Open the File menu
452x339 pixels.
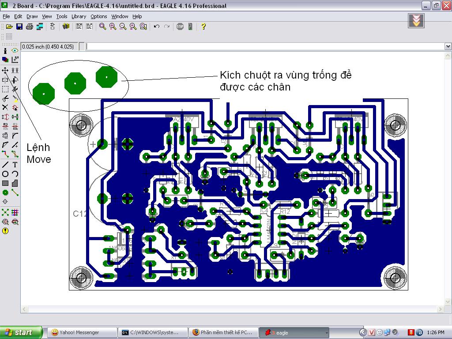point(6,16)
